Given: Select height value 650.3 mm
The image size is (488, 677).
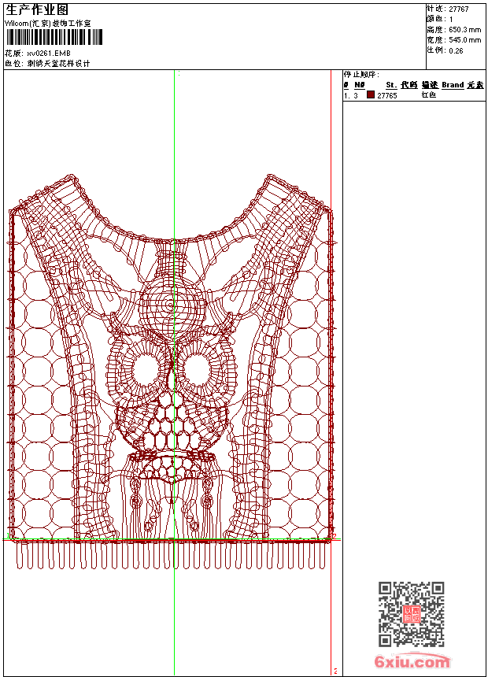Looking at the screenshot, I should [464, 30].
